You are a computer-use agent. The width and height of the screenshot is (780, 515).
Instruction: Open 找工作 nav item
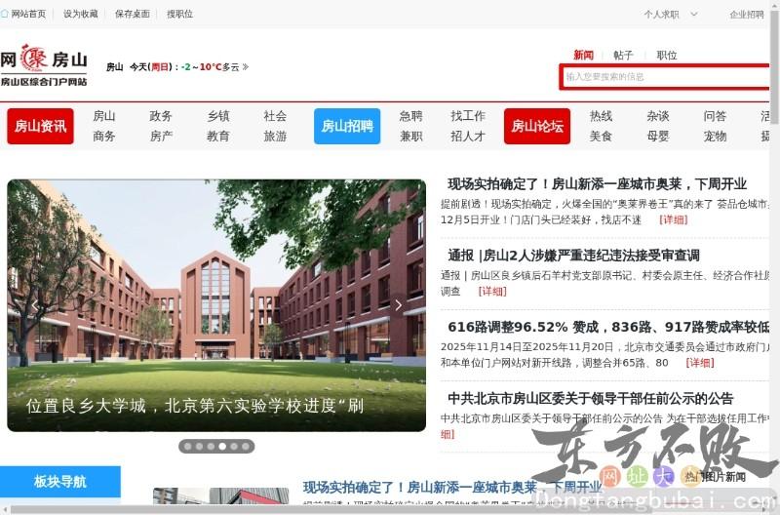pos(468,116)
